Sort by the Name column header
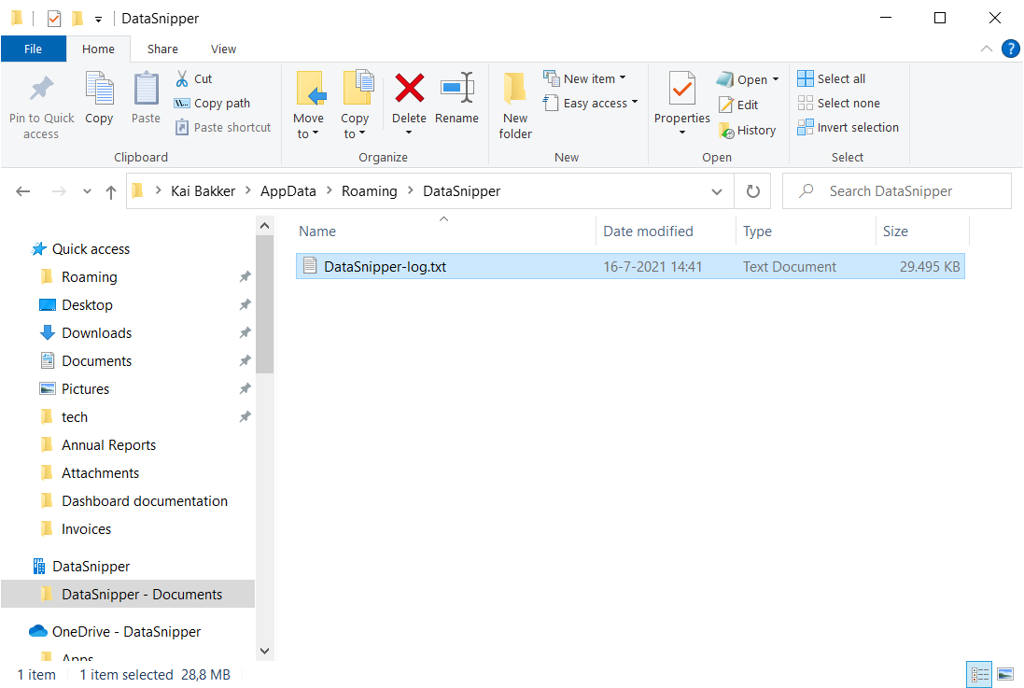Viewport: 1024px width, 688px height. 444,232
